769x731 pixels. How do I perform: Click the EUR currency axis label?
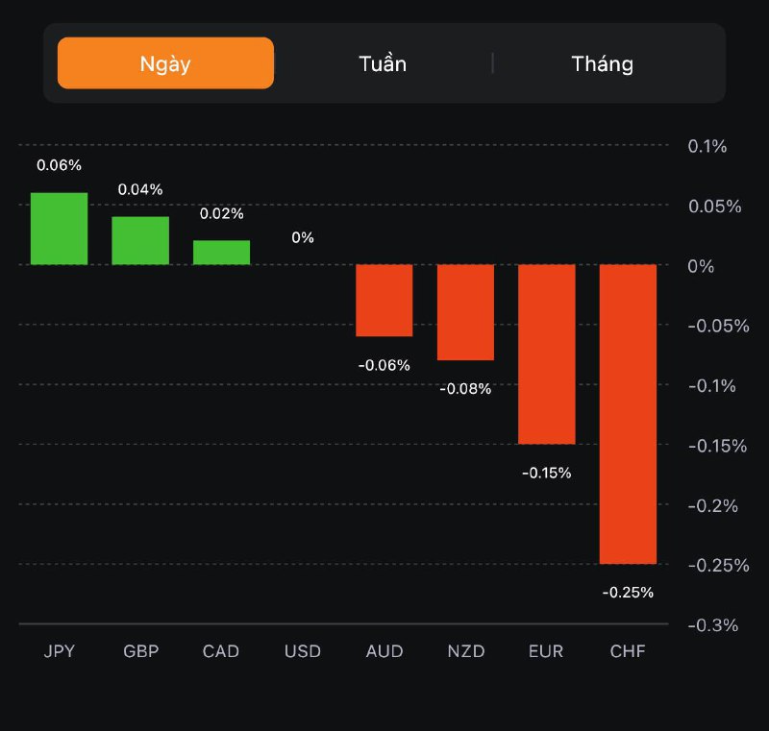pos(546,651)
